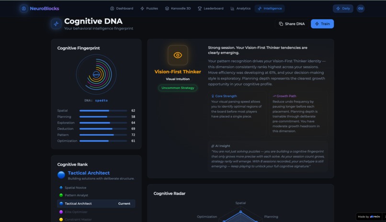Click the Vision-First Thinker orange title
Viewport: 386px width, 222px height.
tap(178, 72)
